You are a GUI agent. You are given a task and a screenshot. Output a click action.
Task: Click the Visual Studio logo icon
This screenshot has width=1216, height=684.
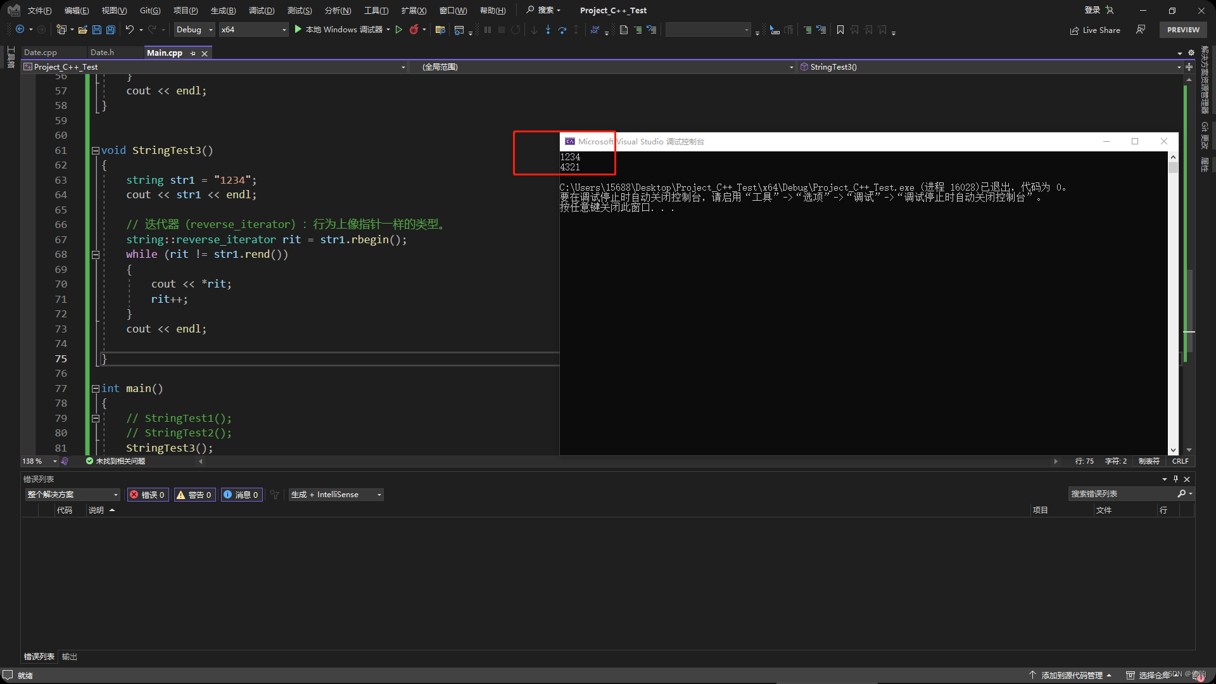click(x=13, y=10)
